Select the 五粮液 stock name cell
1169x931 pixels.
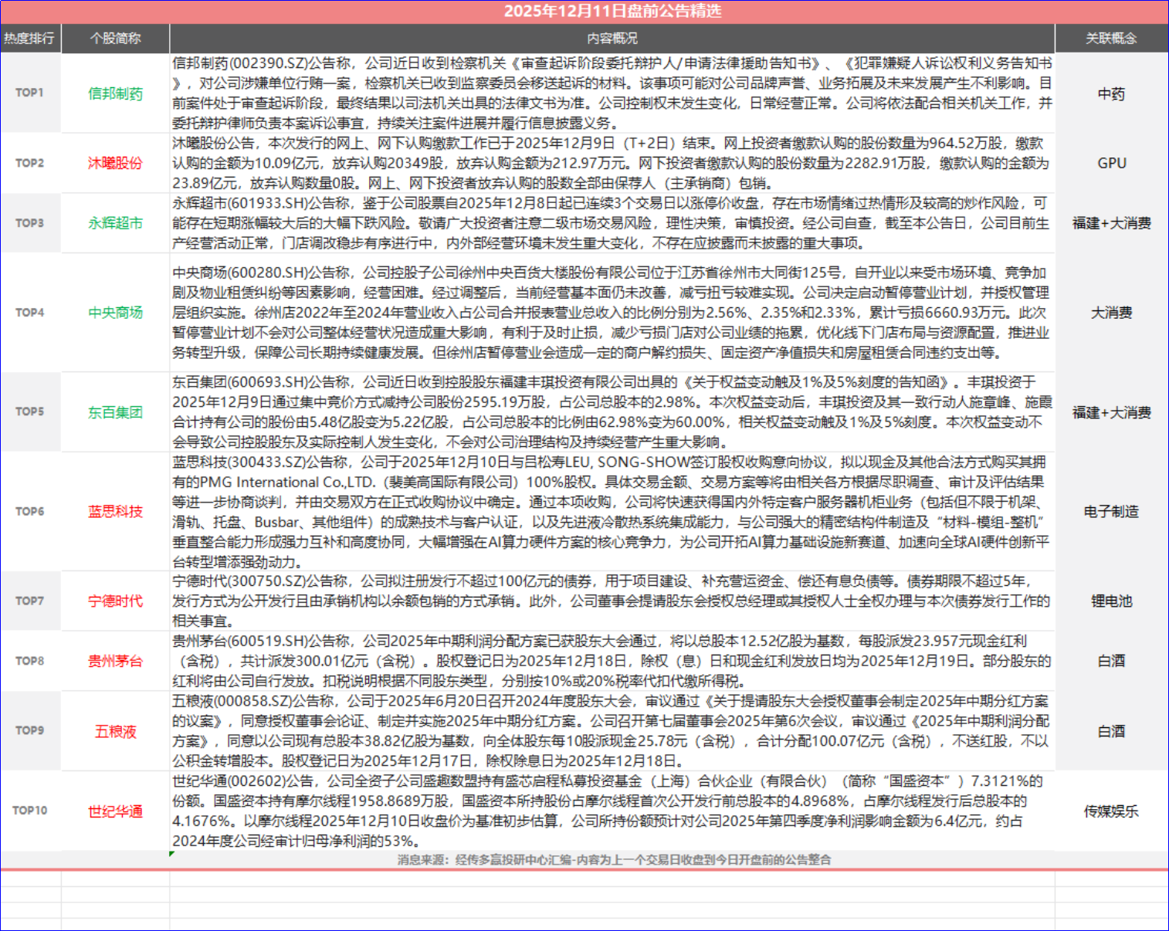[x=115, y=731]
